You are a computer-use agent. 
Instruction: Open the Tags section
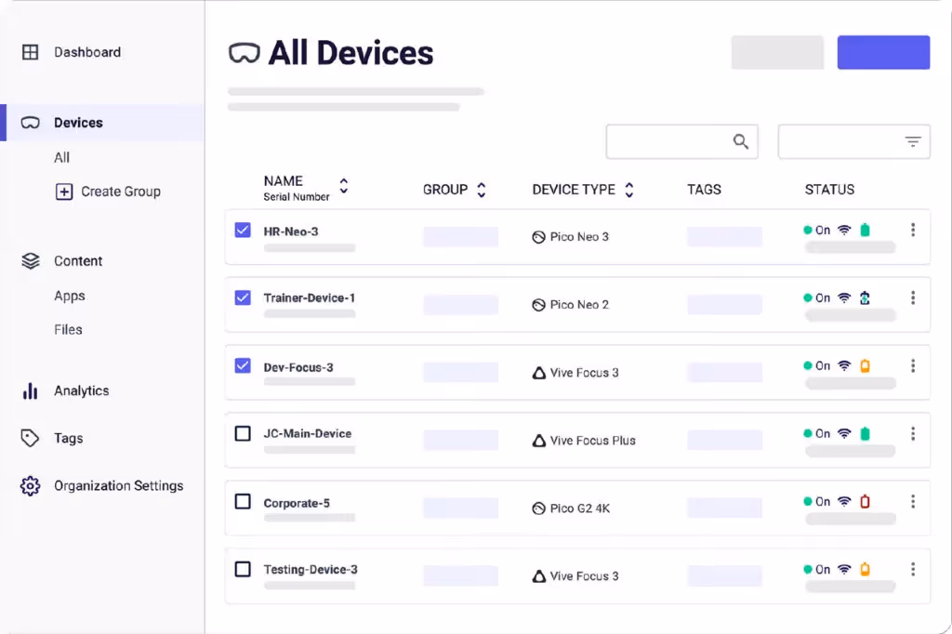click(x=69, y=439)
